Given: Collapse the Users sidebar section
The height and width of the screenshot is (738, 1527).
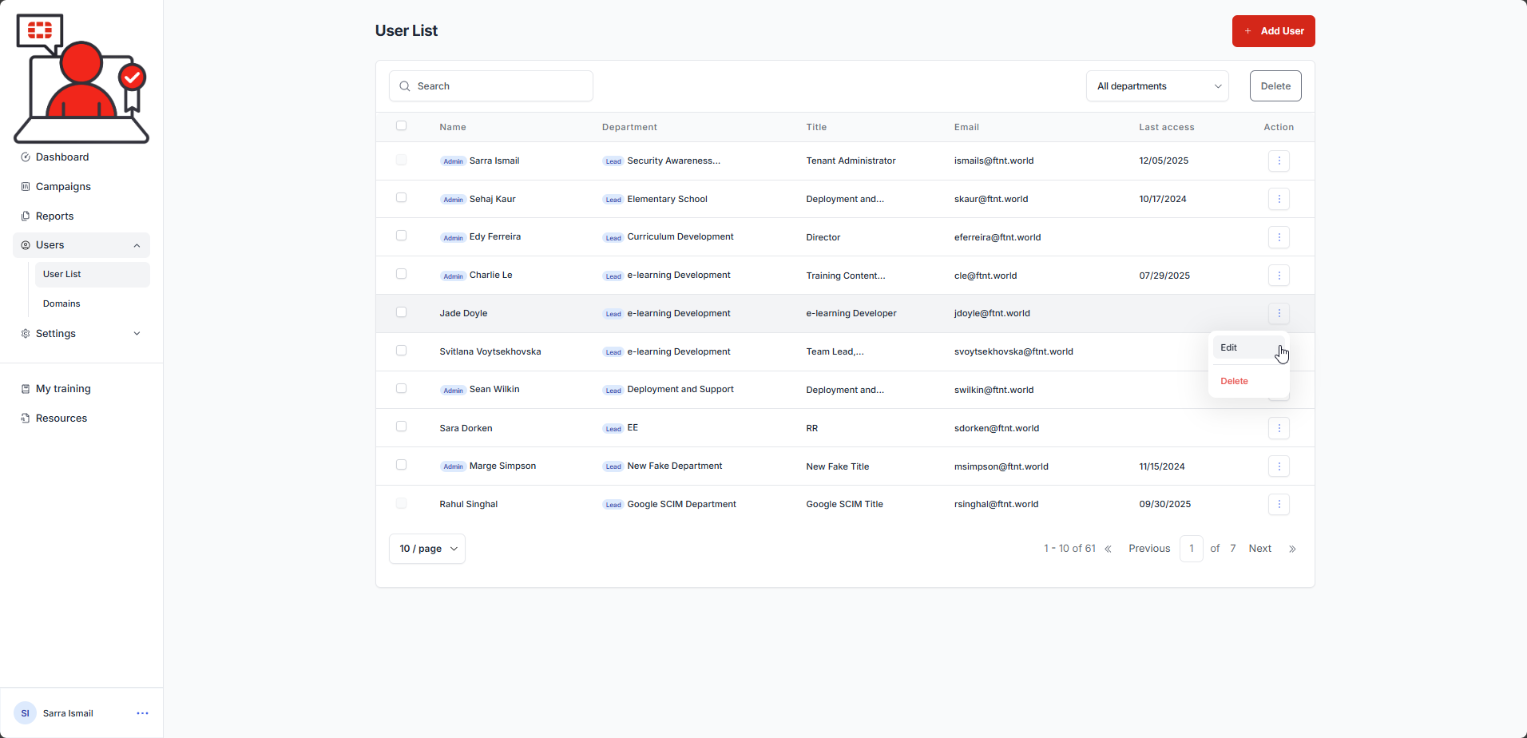Looking at the screenshot, I should click(x=81, y=245).
